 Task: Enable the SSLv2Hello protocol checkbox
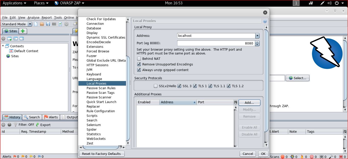tap(156, 86)
